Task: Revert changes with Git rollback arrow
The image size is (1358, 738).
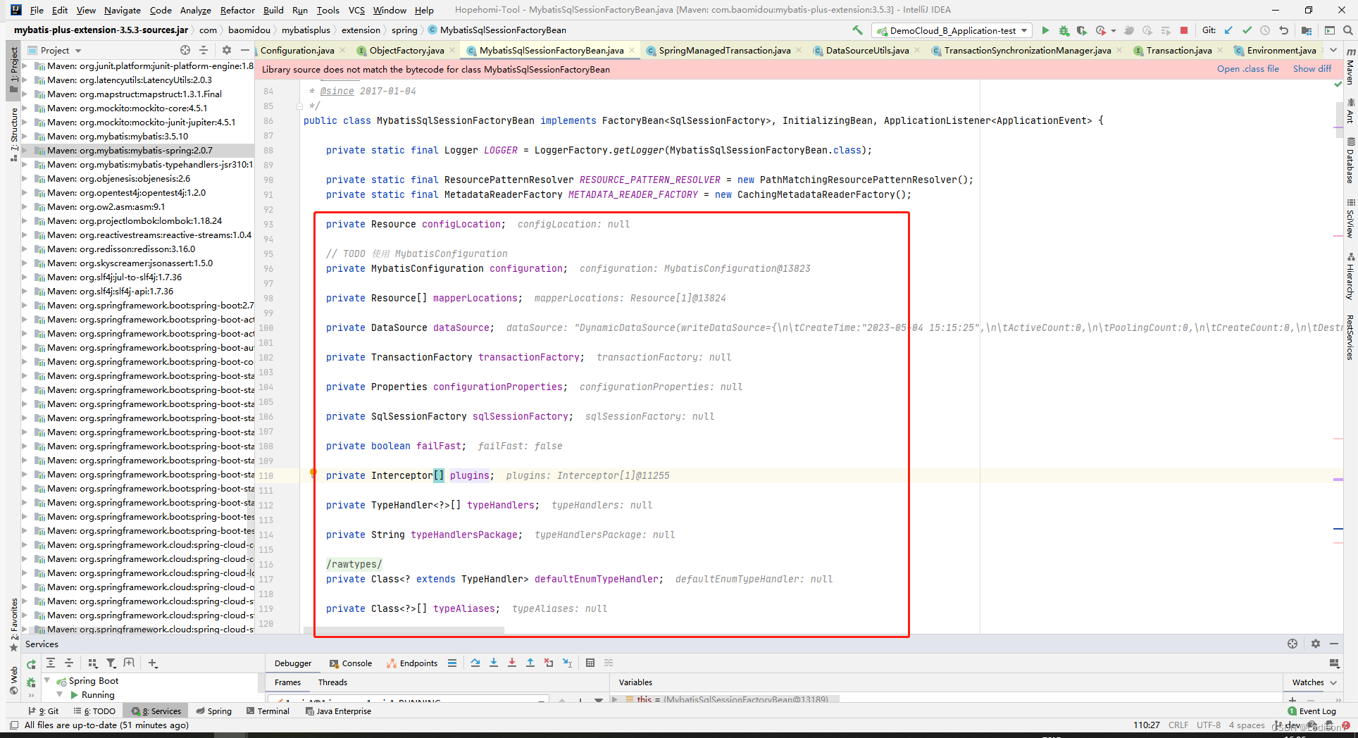Action: coord(1283,30)
